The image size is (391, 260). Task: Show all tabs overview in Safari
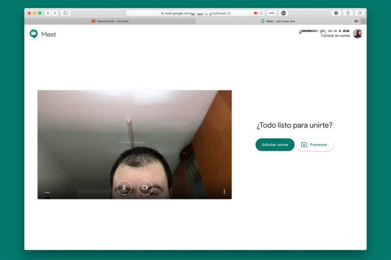(x=359, y=13)
